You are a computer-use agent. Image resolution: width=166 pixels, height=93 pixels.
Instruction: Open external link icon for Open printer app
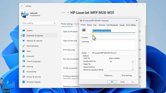(140, 41)
